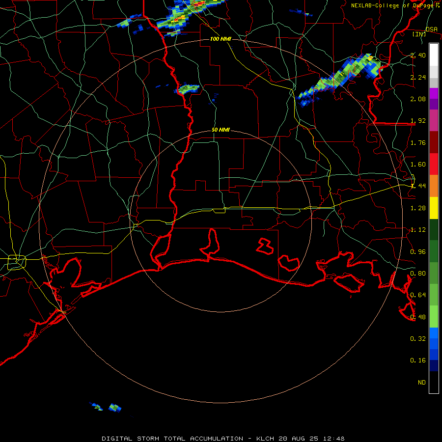Image resolution: width=442 pixels, height=442 pixels.
Task: Click the 1.60 legend value
Action: pos(418,165)
